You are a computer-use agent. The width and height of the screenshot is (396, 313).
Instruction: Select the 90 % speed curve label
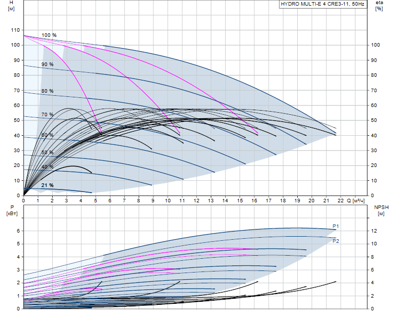tap(48, 65)
